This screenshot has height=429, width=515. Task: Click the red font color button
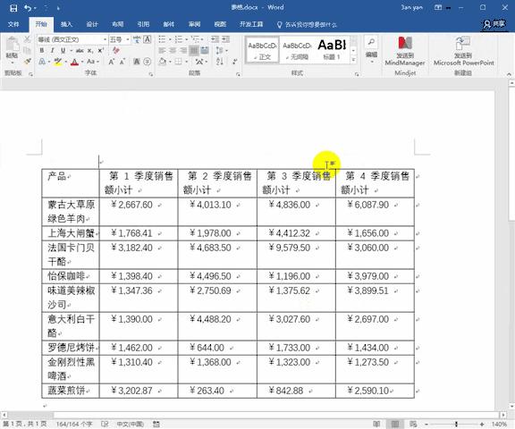(74, 62)
